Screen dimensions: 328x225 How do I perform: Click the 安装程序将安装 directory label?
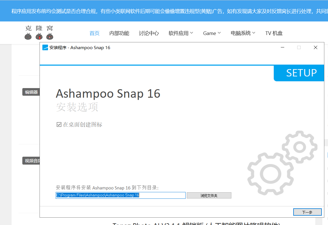point(107,187)
